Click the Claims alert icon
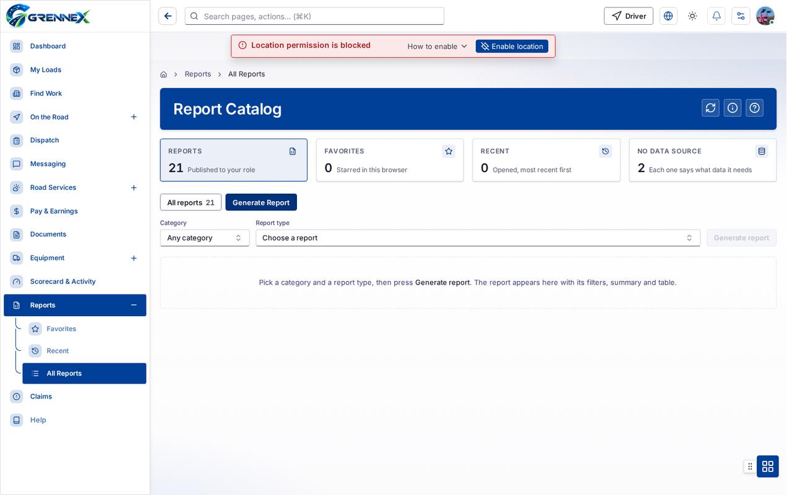Viewport: 792px width, 495px height. pos(17,397)
